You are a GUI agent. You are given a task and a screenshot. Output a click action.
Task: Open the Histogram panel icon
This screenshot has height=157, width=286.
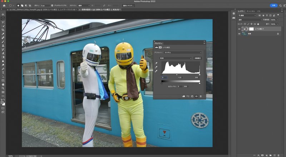tap(234, 18)
